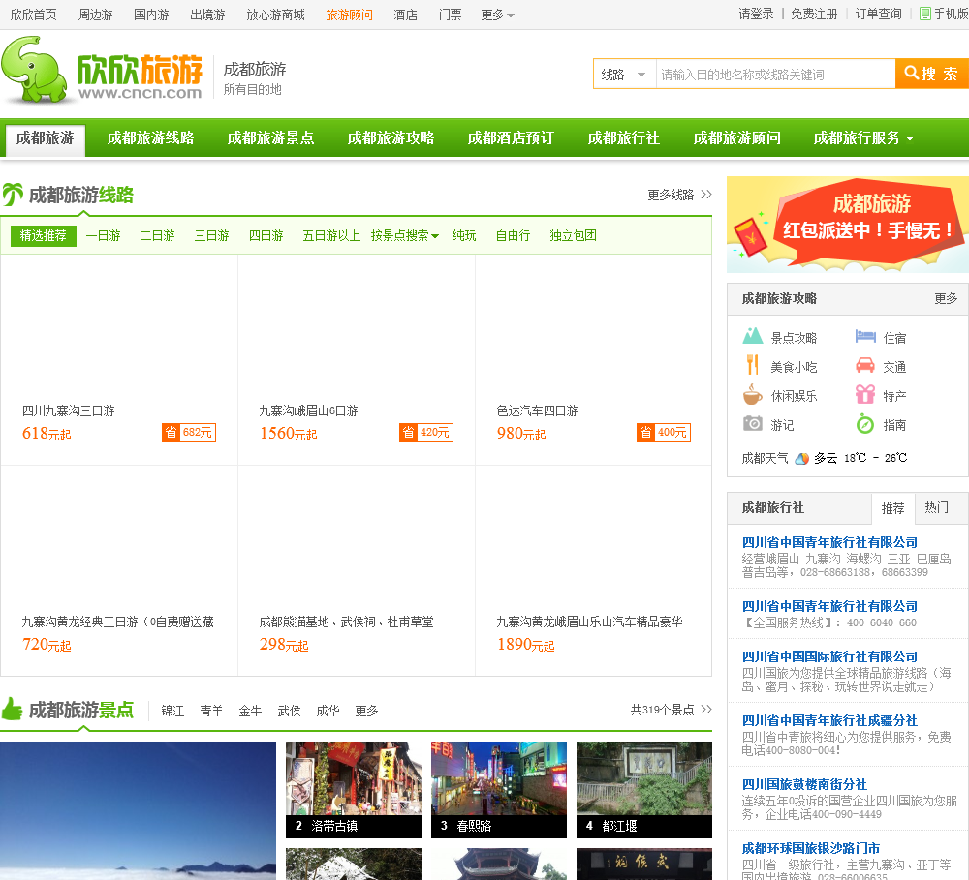
Task: Click the green elephant logo
Action: pyautogui.click(x=33, y=69)
